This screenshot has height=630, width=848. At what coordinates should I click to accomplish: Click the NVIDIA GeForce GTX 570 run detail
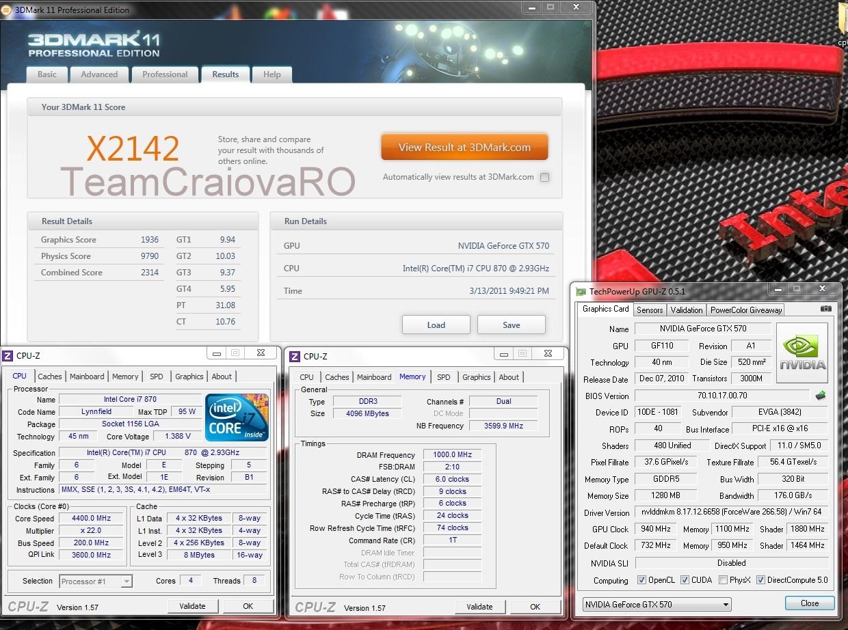click(x=503, y=246)
